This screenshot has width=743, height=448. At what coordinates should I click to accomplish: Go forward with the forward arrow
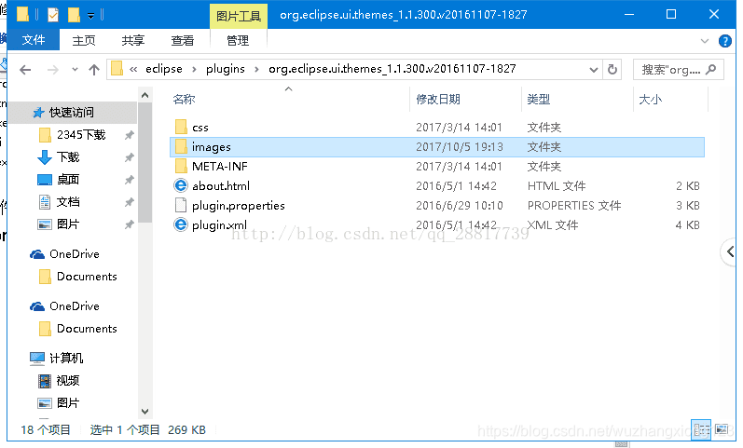pos(53,70)
